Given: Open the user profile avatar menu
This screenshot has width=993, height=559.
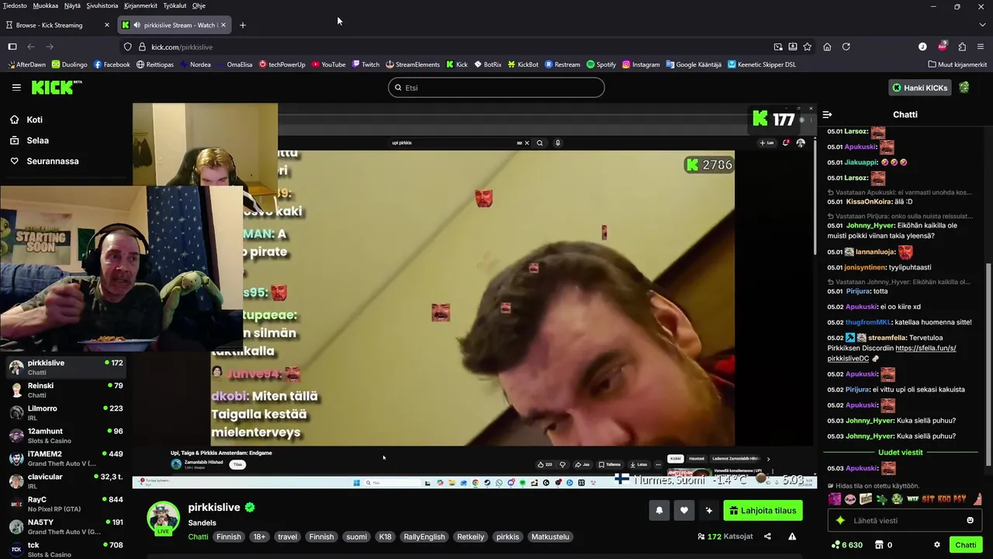Looking at the screenshot, I should (964, 88).
